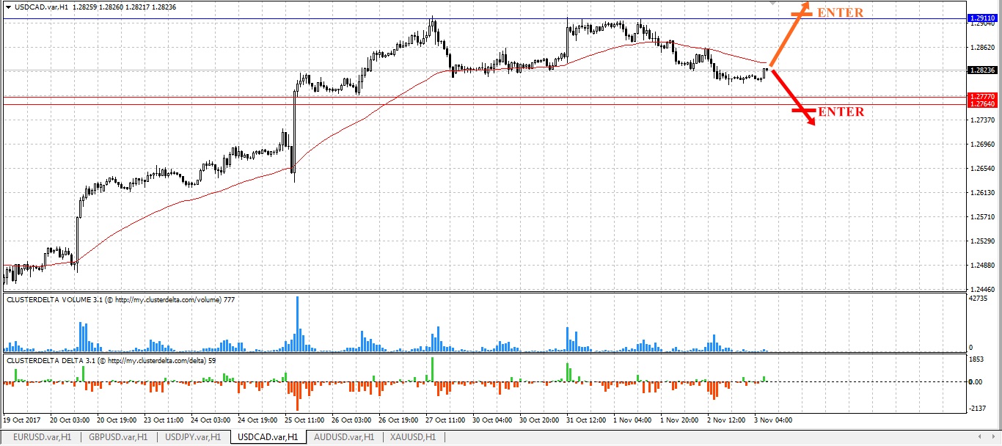Click the USDCAD.var,H1 OHLC title text
1002x446 pixels.
(x=95, y=7)
